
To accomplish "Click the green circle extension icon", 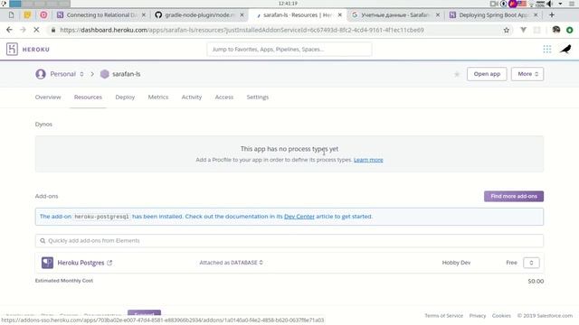I will pos(570,30).
